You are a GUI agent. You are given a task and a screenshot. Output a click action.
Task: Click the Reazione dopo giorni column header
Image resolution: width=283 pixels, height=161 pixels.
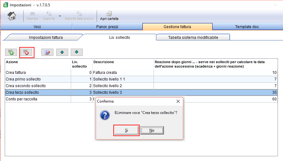pos(215,64)
